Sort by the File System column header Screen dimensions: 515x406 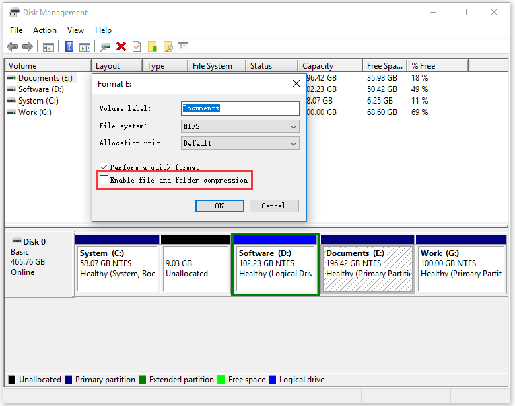coord(217,66)
